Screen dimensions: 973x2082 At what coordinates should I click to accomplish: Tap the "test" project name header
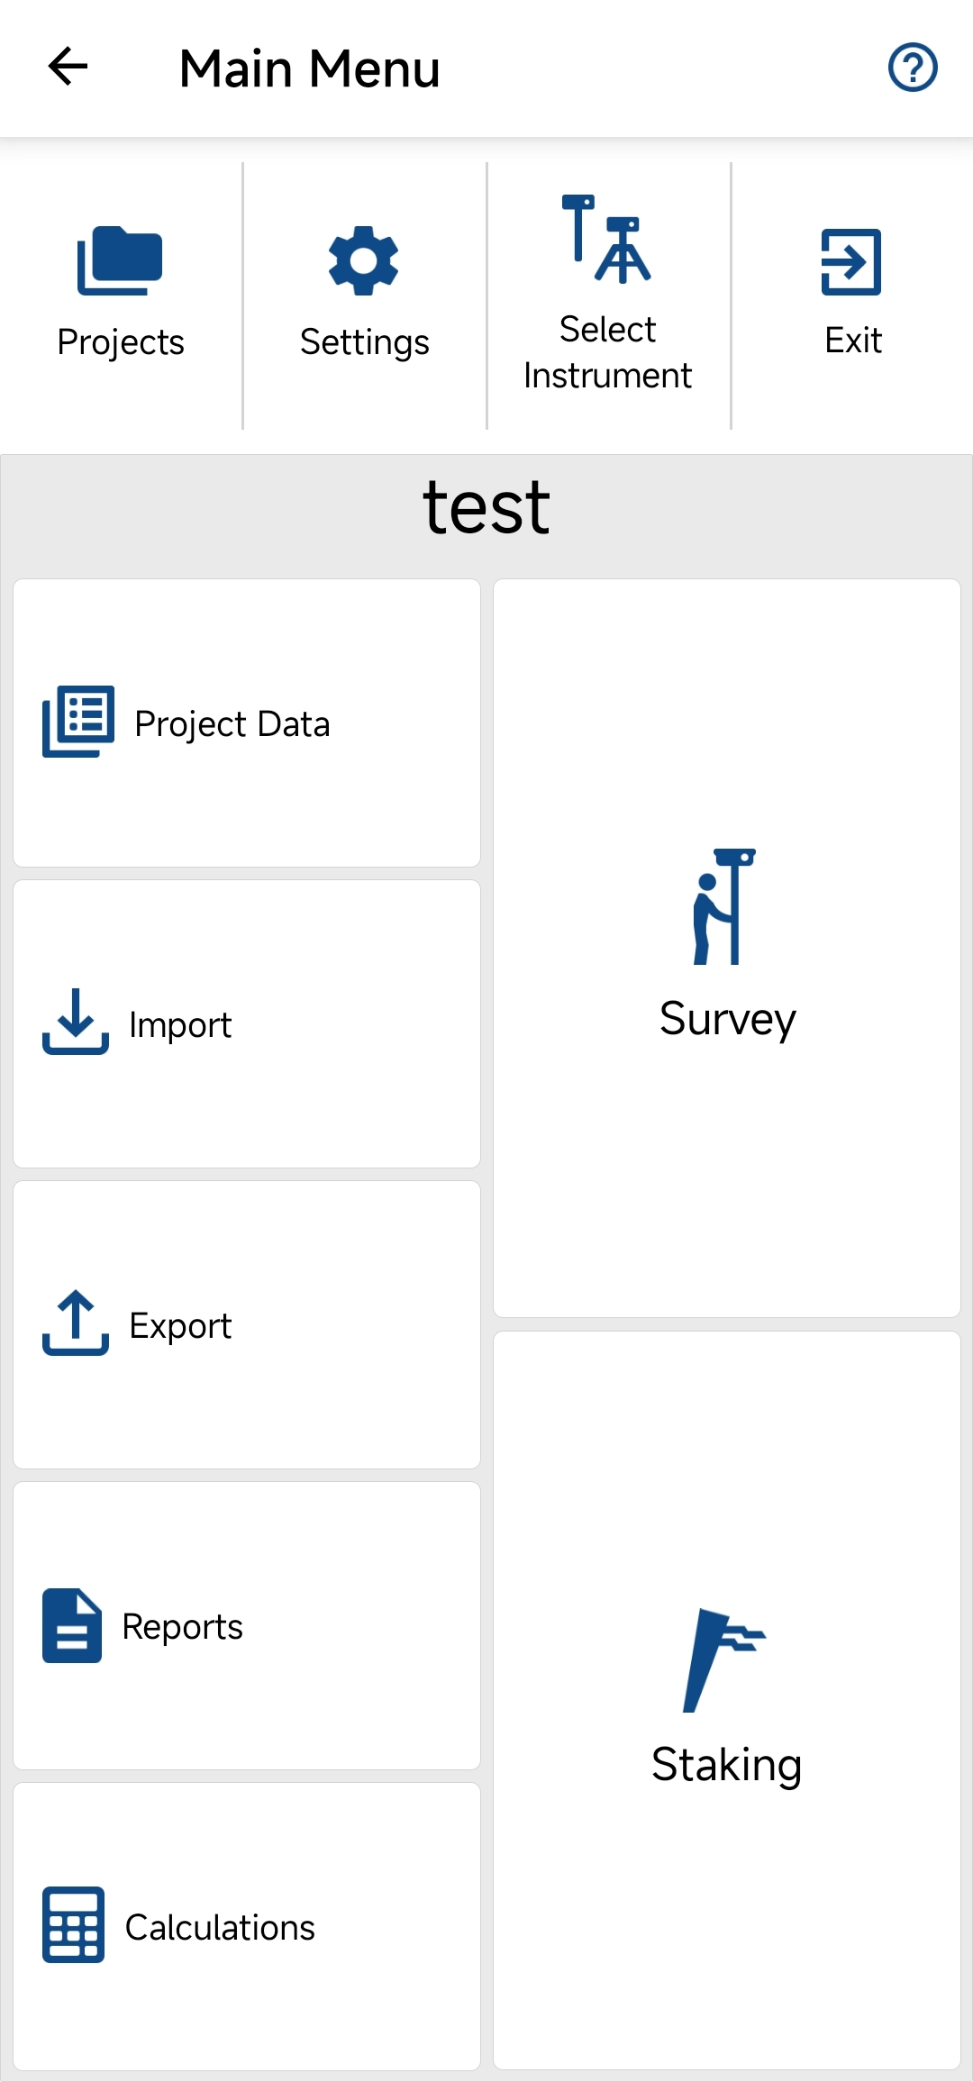click(486, 508)
